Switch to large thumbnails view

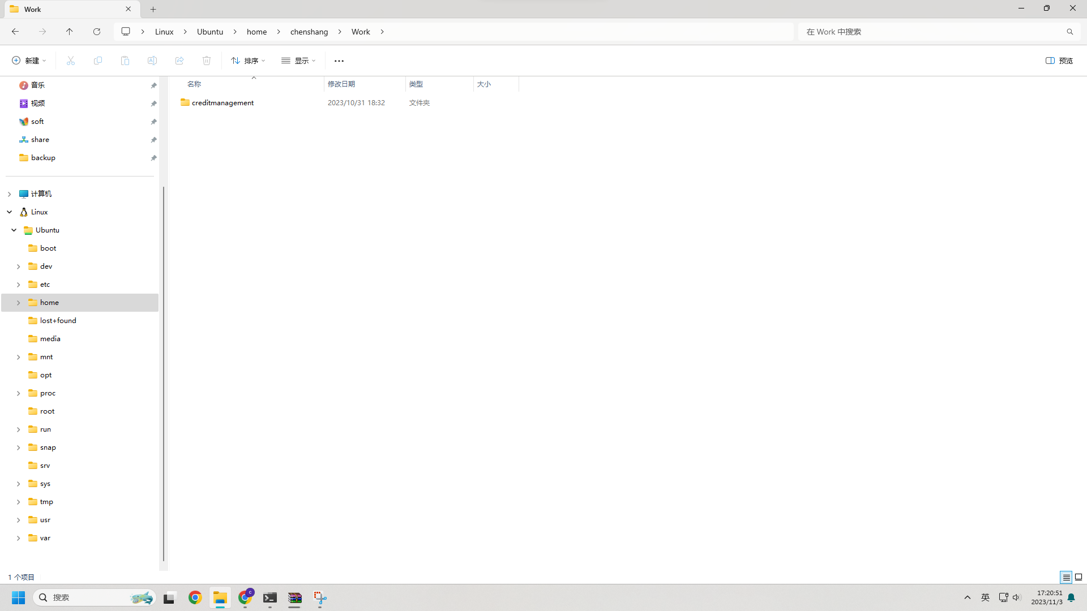(1079, 577)
